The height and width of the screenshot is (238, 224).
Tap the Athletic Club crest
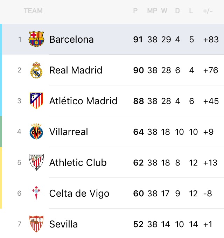pyautogui.click(x=36, y=162)
